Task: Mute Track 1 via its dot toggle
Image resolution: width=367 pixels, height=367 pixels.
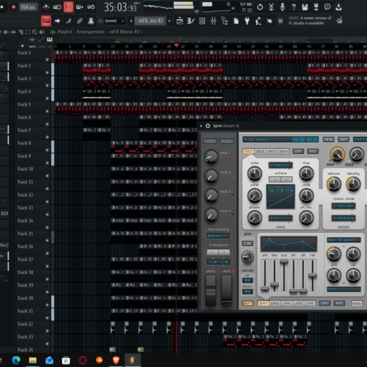Action: point(47,59)
